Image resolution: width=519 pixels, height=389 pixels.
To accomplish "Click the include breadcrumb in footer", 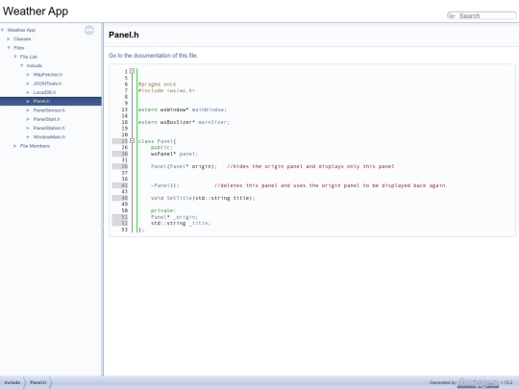I will 12,382.
